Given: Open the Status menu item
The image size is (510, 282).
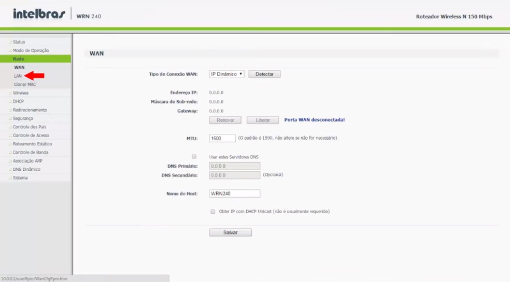Looking at the screenshot, I should pyautogui.click(x=19, y=42).
